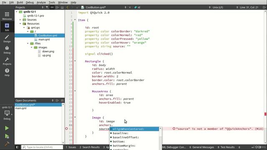Collapse the images folder
The image size is (267, 150).
pos(32,47)
